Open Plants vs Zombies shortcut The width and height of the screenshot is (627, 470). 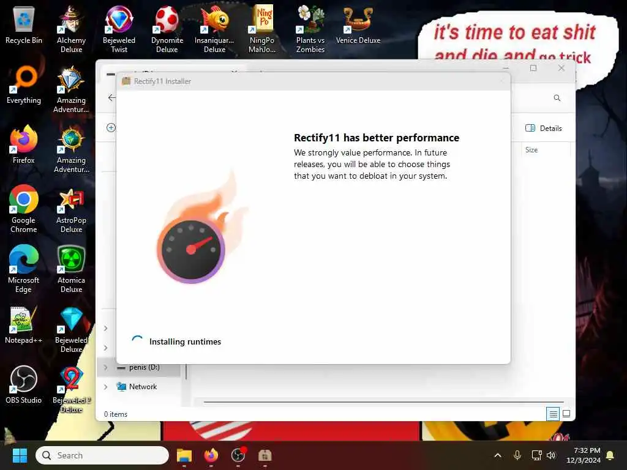click(310, 29)
